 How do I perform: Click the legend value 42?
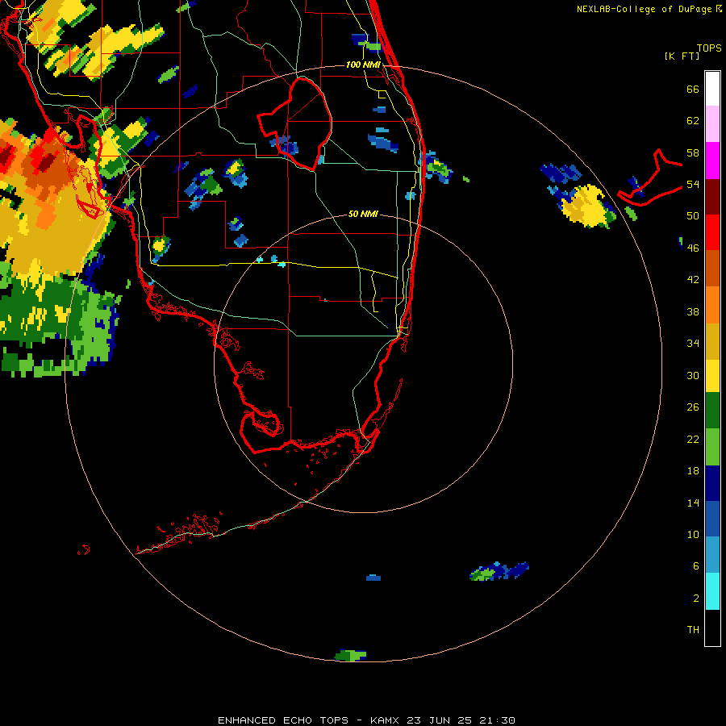693,280
